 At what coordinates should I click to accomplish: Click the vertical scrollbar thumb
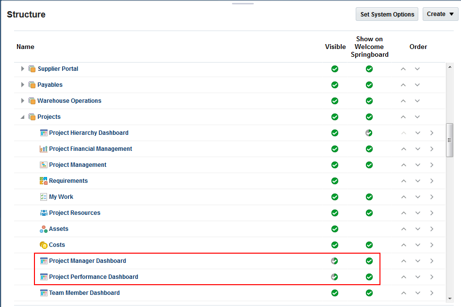click(449, 140)
